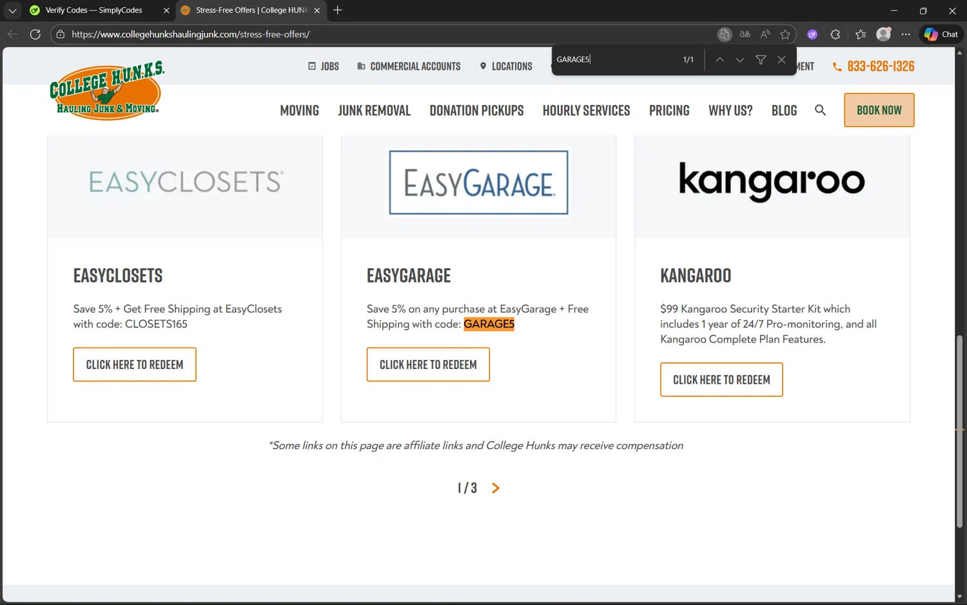Click the Book Now button
Viewport: 967px width, 605px height.
coord(879,110)
